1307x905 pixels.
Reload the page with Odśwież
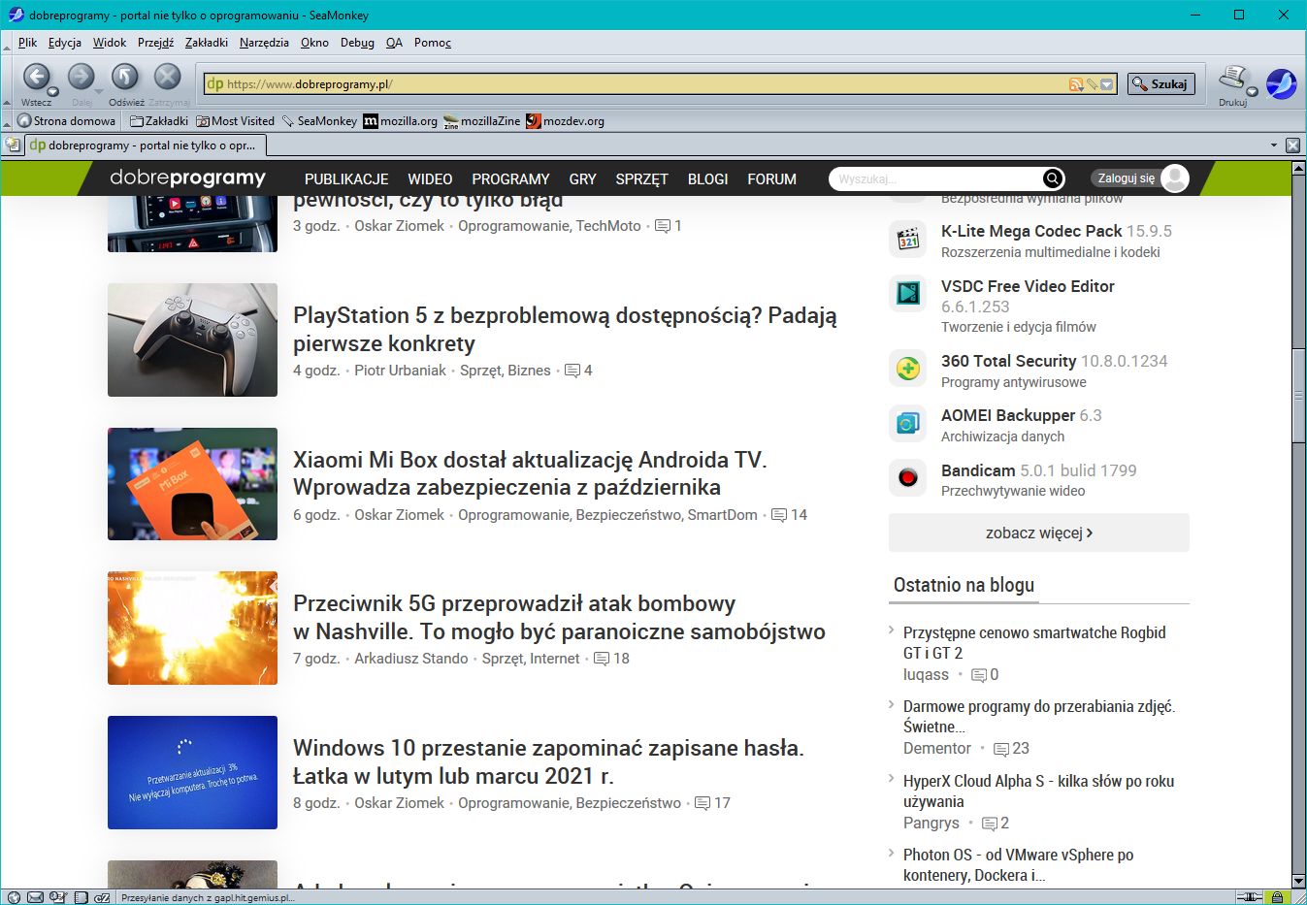125,77
